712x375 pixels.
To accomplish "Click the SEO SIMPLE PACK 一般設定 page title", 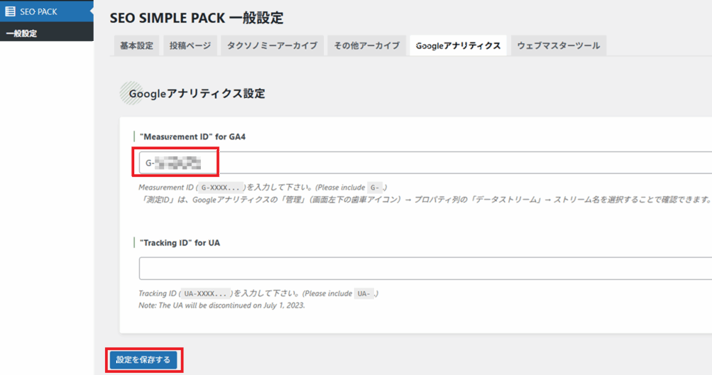I will [x=196, y=18].
